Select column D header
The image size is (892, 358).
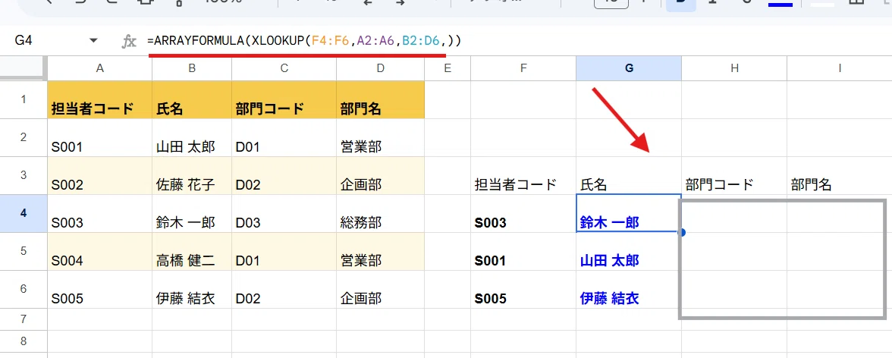click(380, 68)
